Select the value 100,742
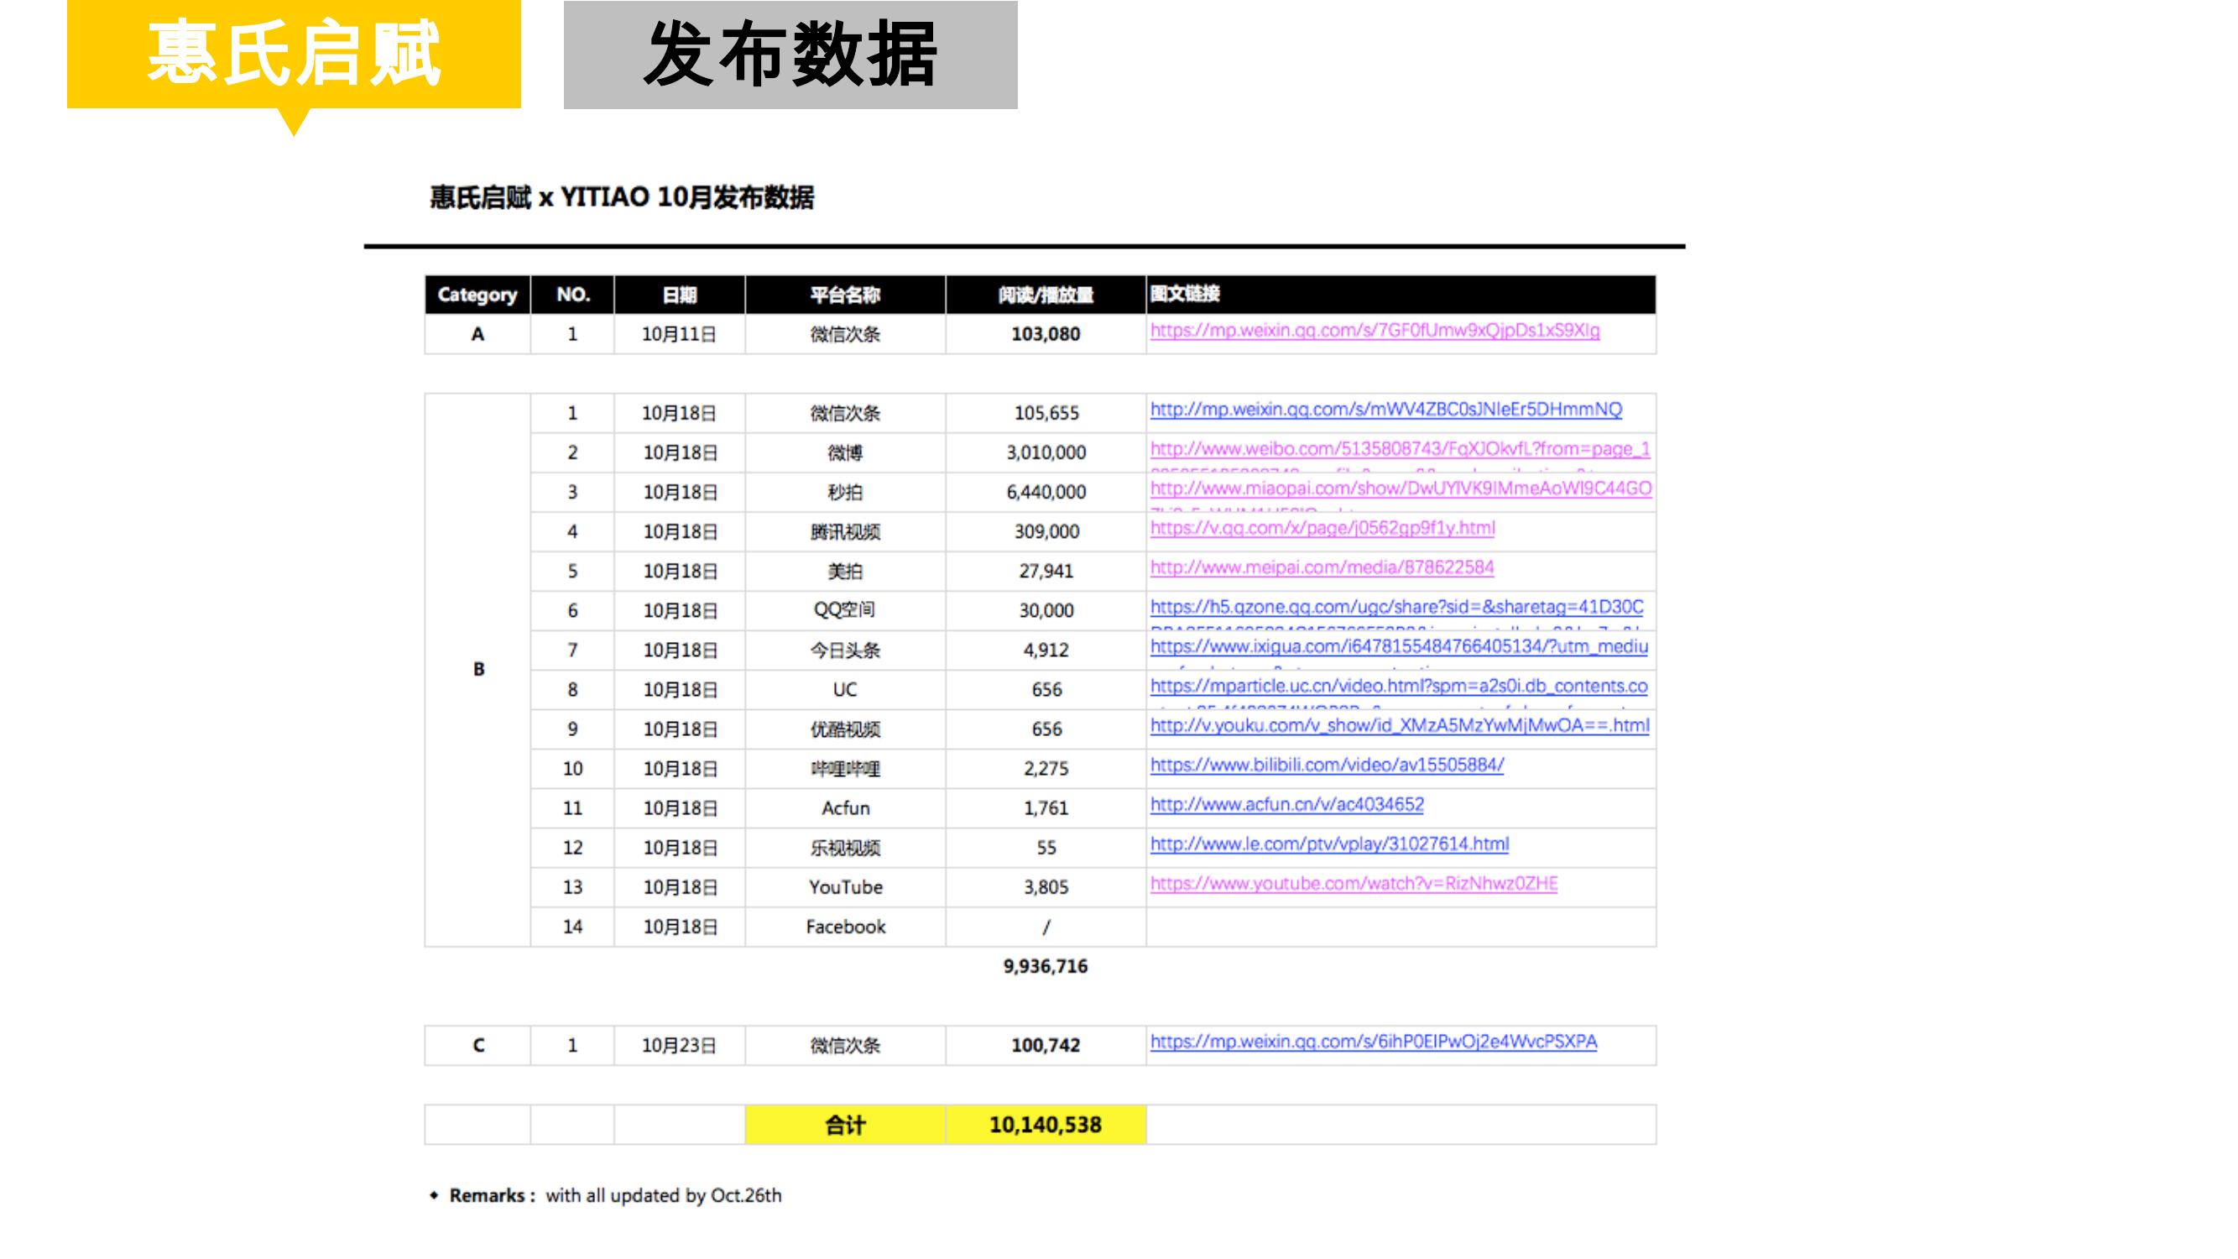The height and width of the screenshot is (1259, 2238). click(x=1046, y=1045)
